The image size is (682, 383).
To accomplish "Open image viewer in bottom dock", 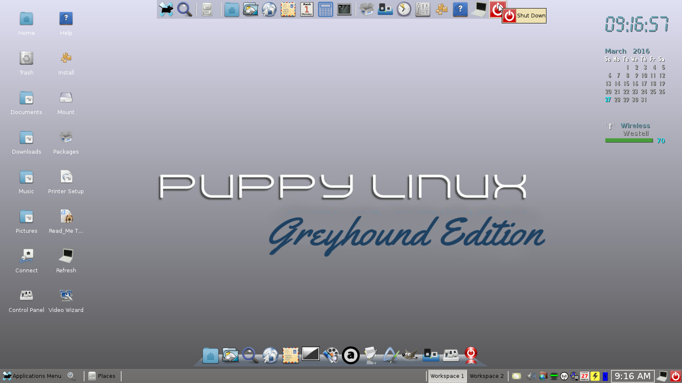I will (x=230, y=355).
